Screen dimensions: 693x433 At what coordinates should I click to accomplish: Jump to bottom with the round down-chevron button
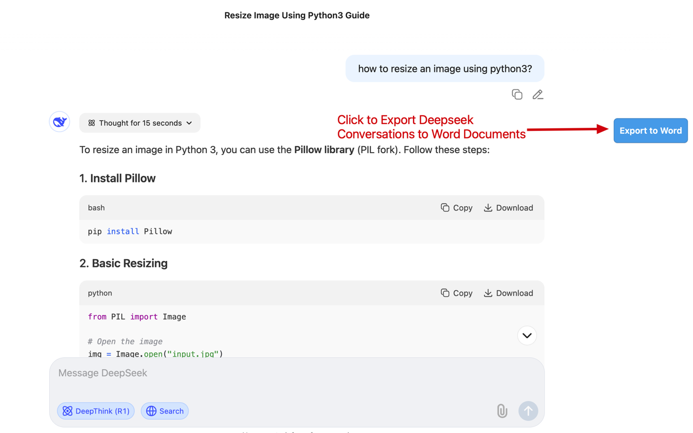coord(527,336)
